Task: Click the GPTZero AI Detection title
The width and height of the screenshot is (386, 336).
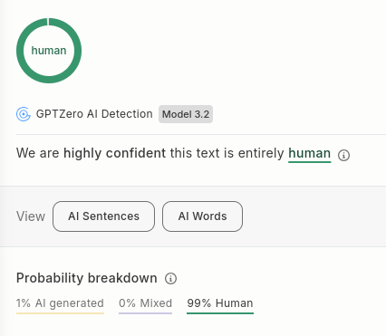Action: pyautogui.click(x=94, y=114)
